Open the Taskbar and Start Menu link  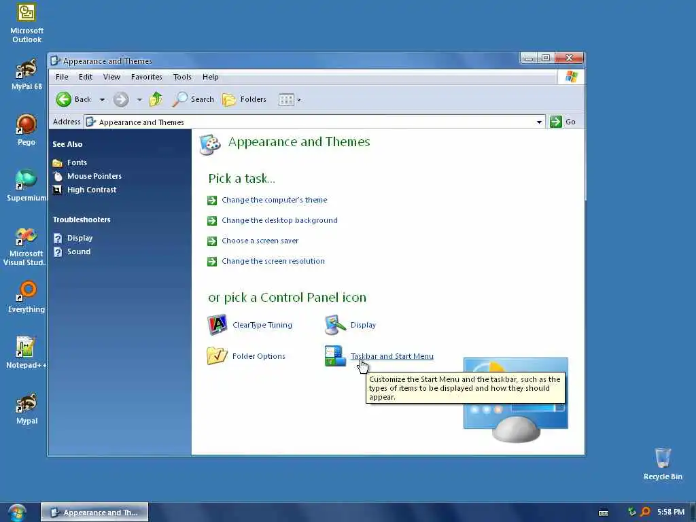point(392,356)
